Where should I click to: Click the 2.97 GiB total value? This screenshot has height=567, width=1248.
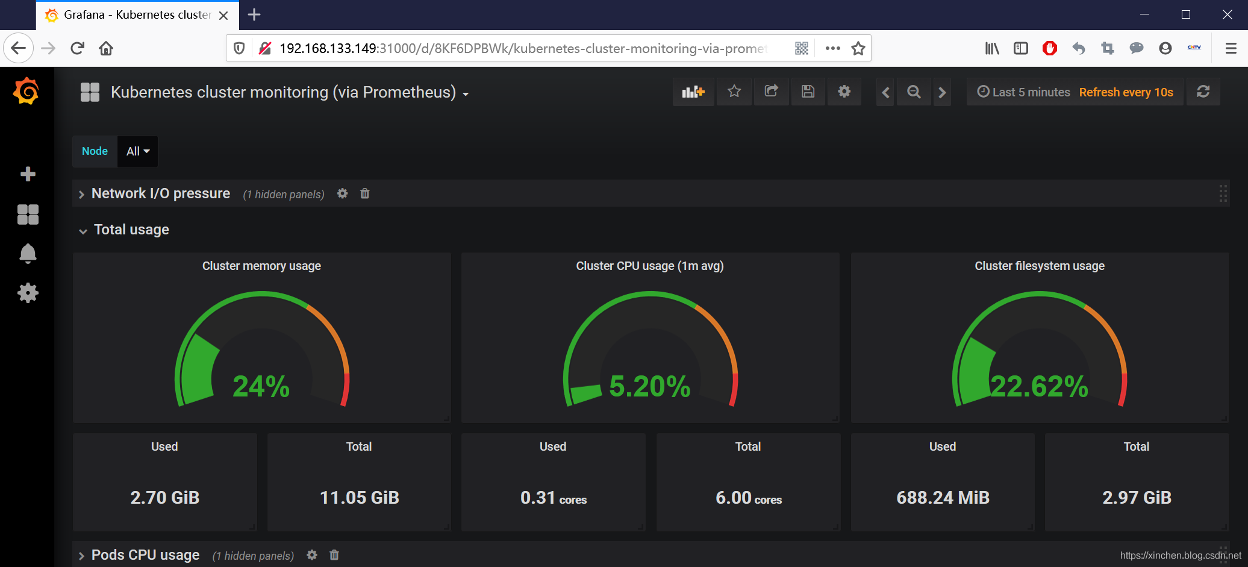pos(1137,497)
